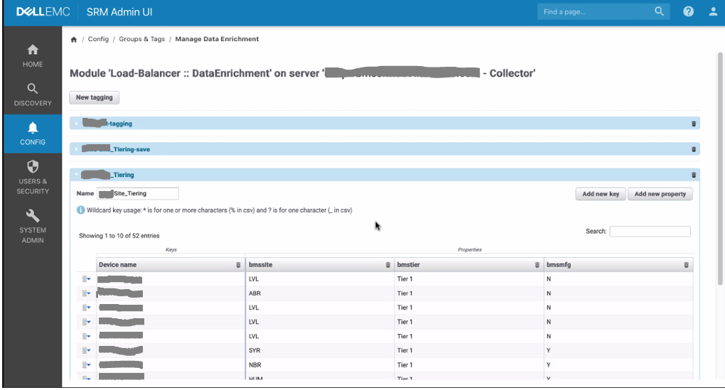Viewport: 725px width, 390px height.
Task: Open the user profile icon
Action: [x=713, y=12]
